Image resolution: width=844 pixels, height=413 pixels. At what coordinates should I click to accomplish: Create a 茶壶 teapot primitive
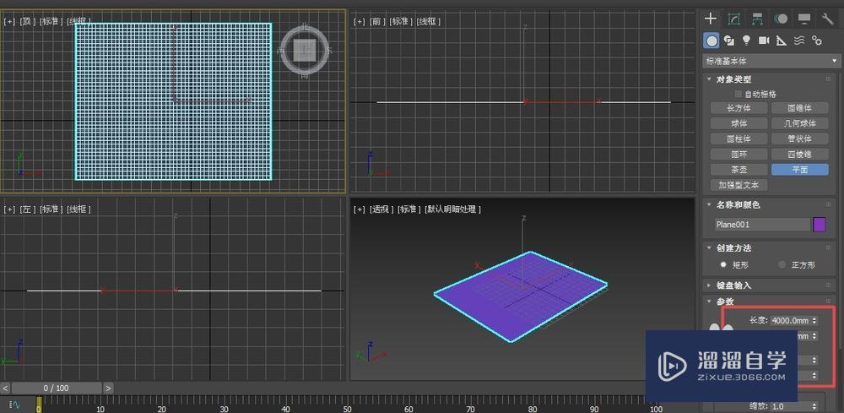[x=739, y=170]
